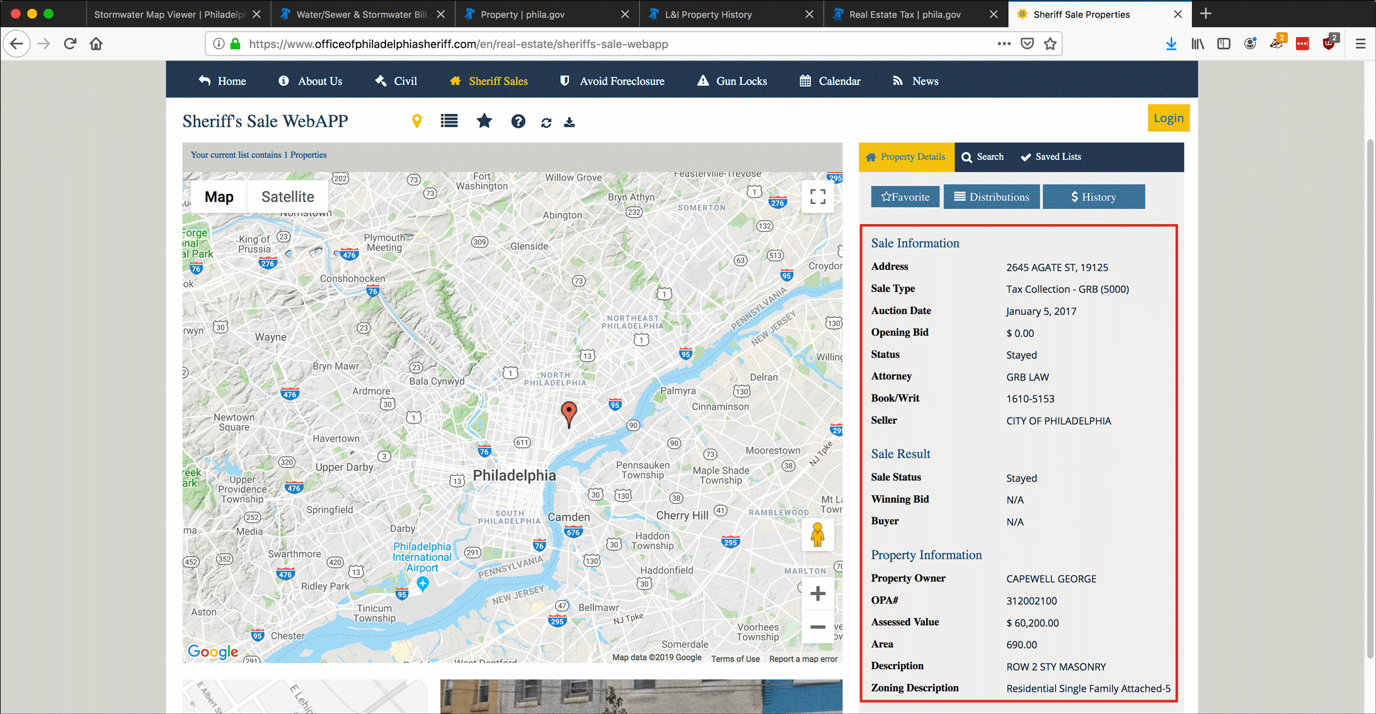This screenshot has height=714, width=1376.
Task: Click the Login button
Action: tap(1168, 118)
